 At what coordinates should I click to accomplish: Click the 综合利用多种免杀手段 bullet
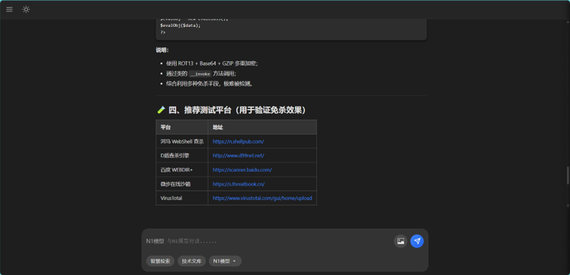[x=209, y=84]
